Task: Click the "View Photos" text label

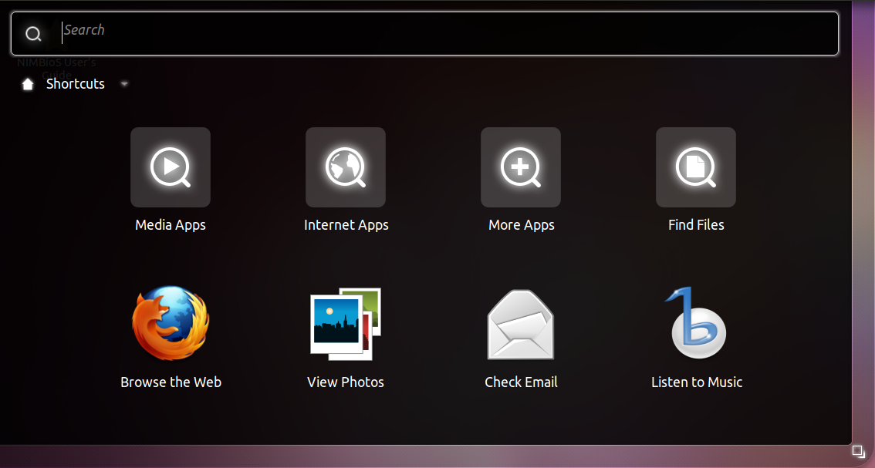Action: pyautogui.click(x=346, y=382)
